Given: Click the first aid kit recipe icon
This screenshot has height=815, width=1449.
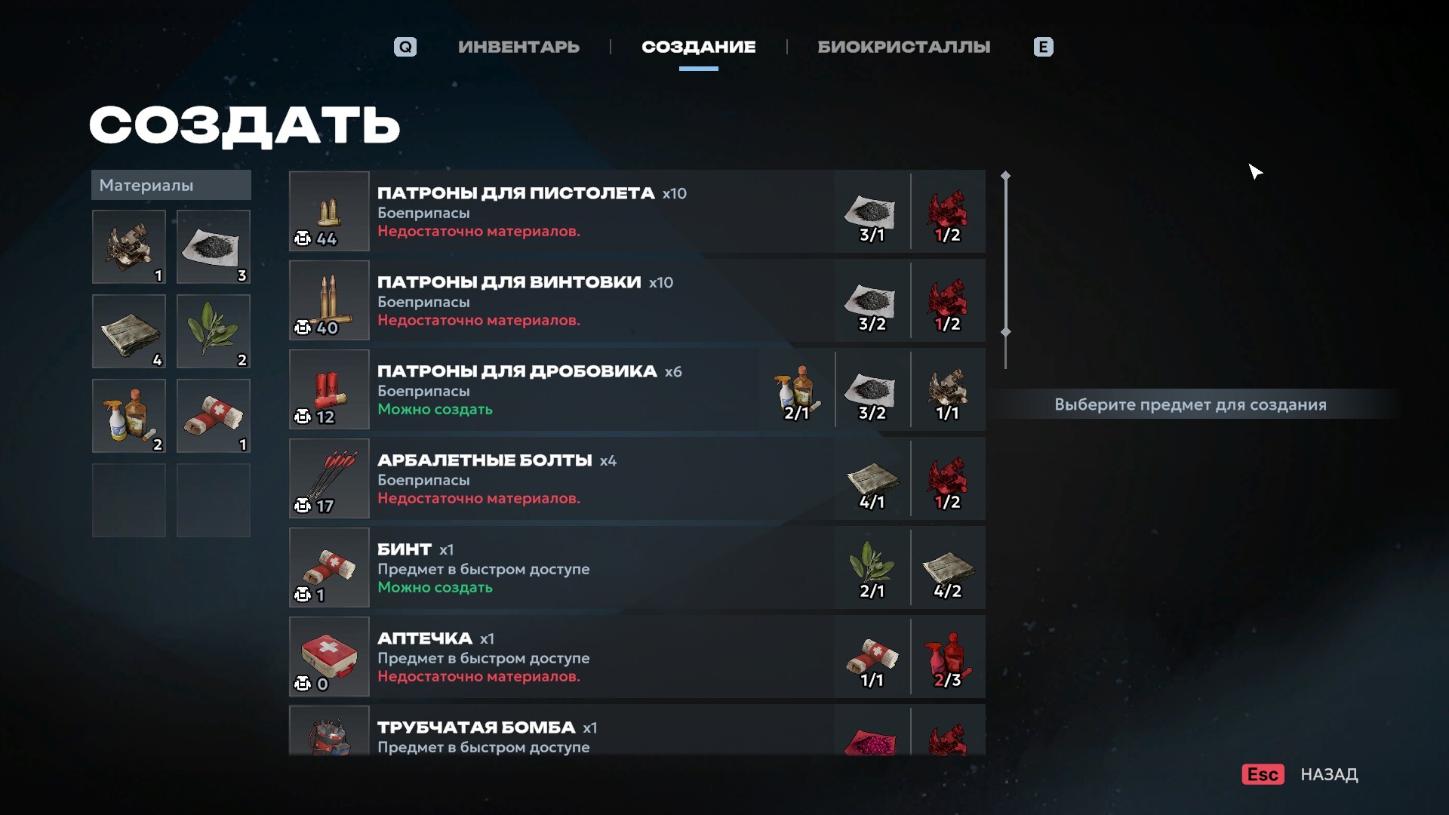Looking at the screenshot, I should pos(329,657).
